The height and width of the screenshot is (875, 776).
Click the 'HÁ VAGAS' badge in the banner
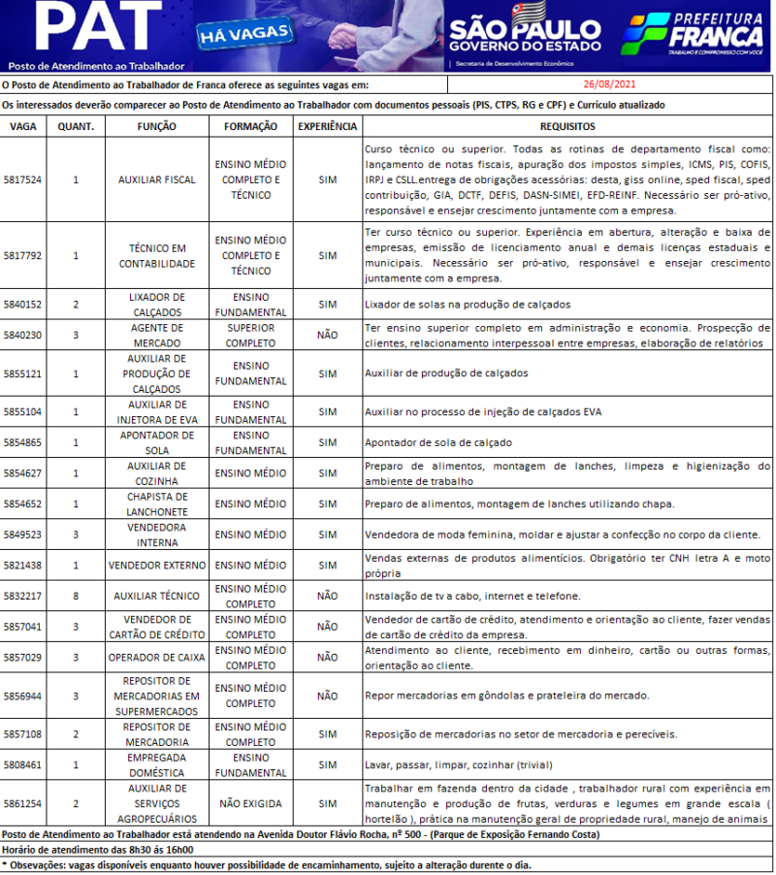click(244, 34)
